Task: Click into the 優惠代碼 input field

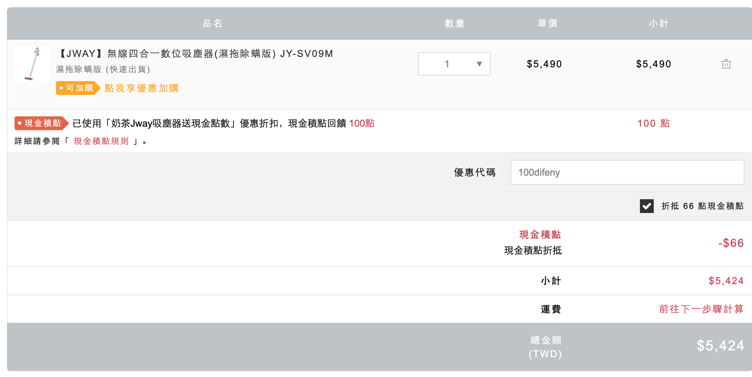Action: point(627,172)
